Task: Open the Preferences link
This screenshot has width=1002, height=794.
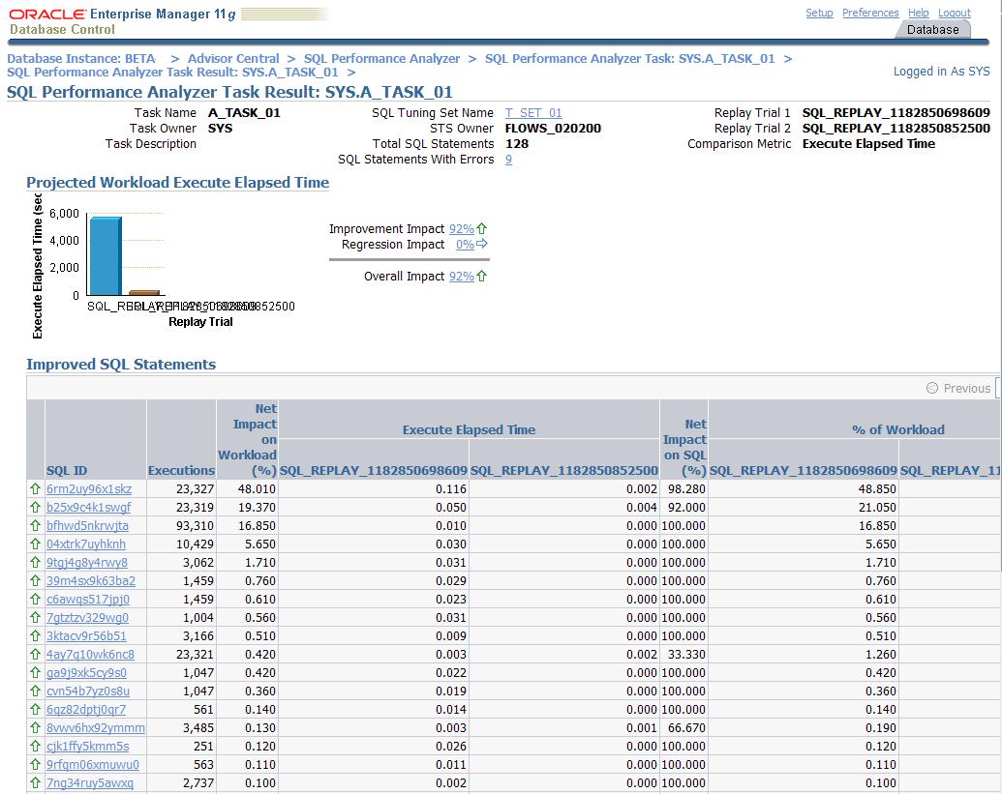Action: coord(870,14)
